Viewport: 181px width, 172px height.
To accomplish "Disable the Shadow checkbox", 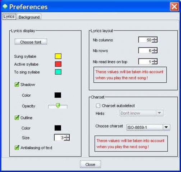I will point(17,85).
